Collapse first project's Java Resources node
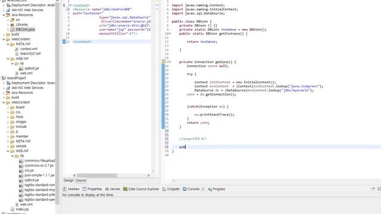The width and height of the screenshot is (381, 214). click(4, 15)
